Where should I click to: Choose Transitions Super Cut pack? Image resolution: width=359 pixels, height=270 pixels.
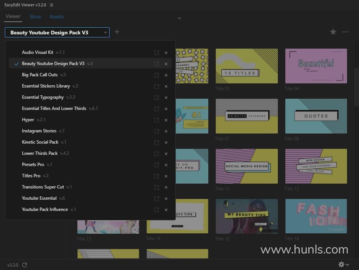43,187
